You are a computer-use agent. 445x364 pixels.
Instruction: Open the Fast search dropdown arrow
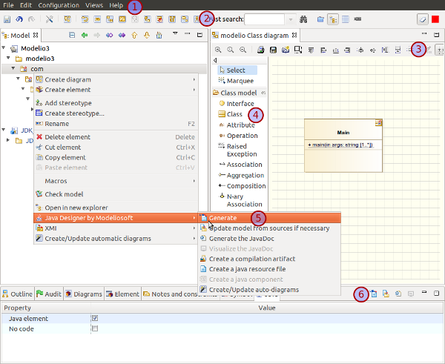click(290, 19)
